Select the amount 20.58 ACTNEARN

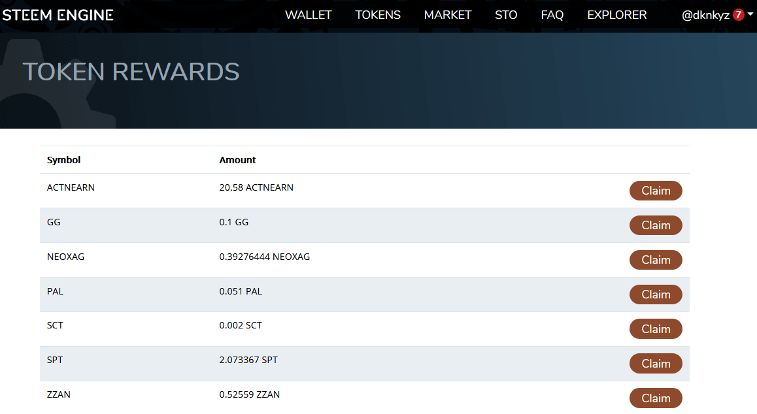coord(256,187)
